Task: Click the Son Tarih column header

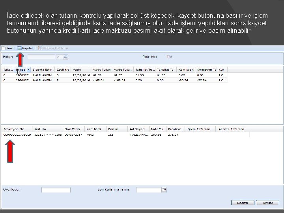Action: coord(74,129)
